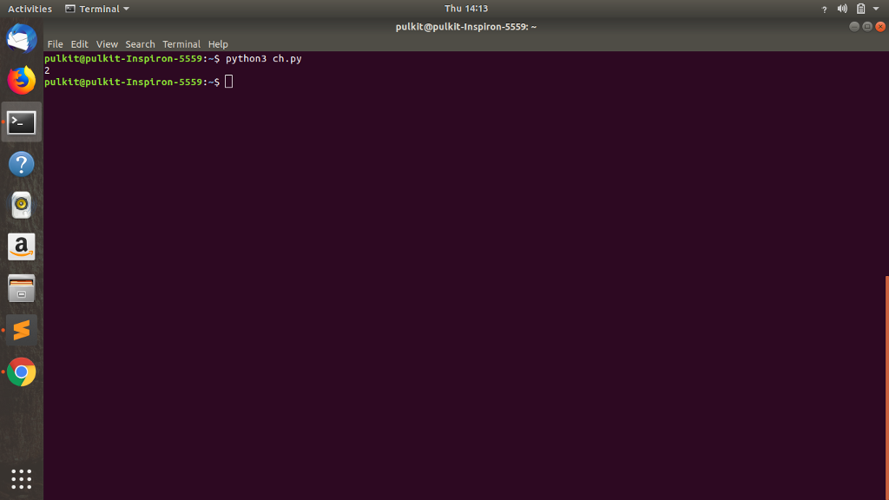Close the terminal window

pos(880,27)
